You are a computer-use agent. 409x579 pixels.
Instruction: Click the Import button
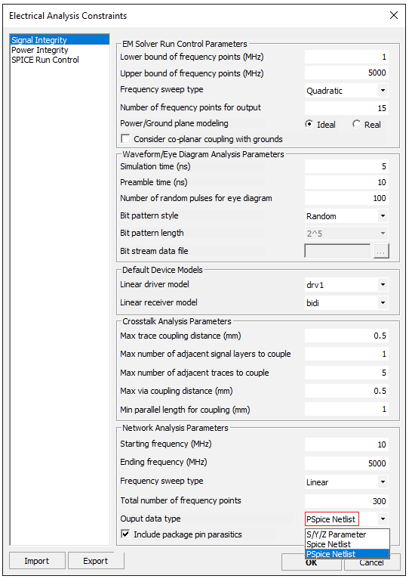[x=37, y=561]
